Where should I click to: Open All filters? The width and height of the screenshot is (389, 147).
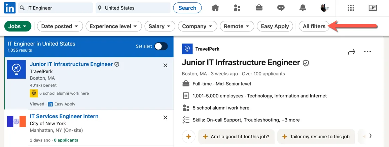point(314,26)
